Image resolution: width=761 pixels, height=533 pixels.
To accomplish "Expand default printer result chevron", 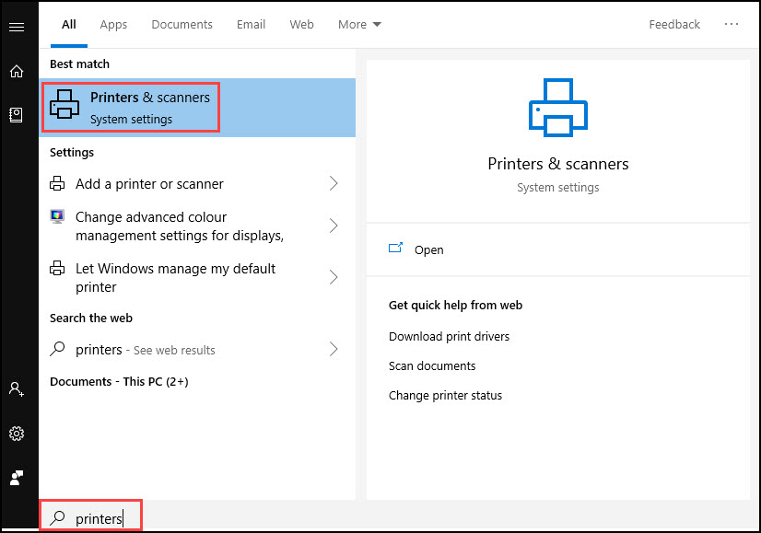I will [334, 278].
